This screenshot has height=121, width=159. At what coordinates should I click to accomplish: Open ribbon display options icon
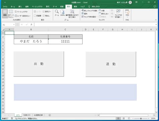137,2
